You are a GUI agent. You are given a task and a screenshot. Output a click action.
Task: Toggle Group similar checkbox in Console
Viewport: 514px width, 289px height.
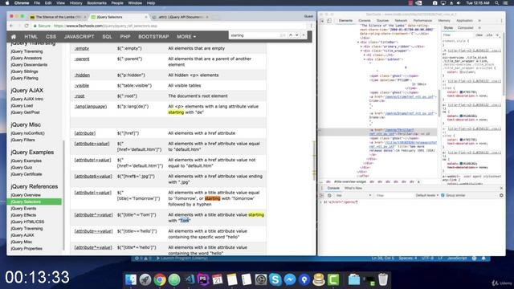(443, 195)
